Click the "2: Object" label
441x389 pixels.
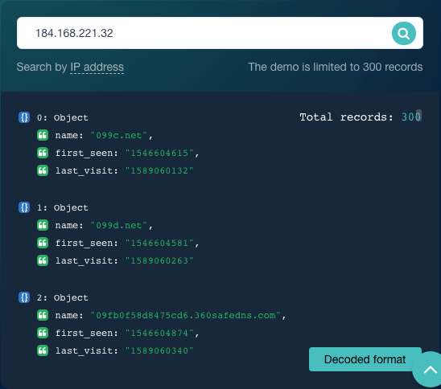(63, 297)
